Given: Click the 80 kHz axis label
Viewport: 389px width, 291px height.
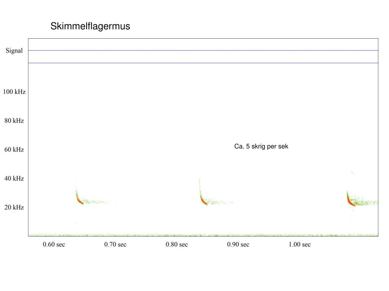Looking at the screenshot, I should (x=14, y=121).
